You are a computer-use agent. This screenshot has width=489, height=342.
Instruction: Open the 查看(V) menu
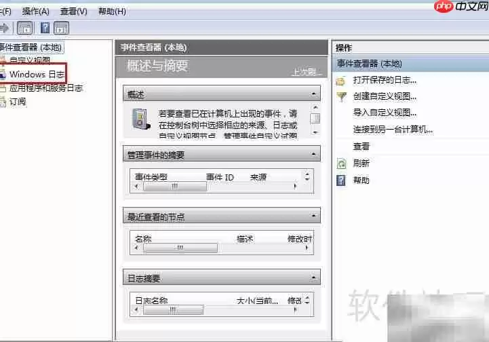(74, 12)
